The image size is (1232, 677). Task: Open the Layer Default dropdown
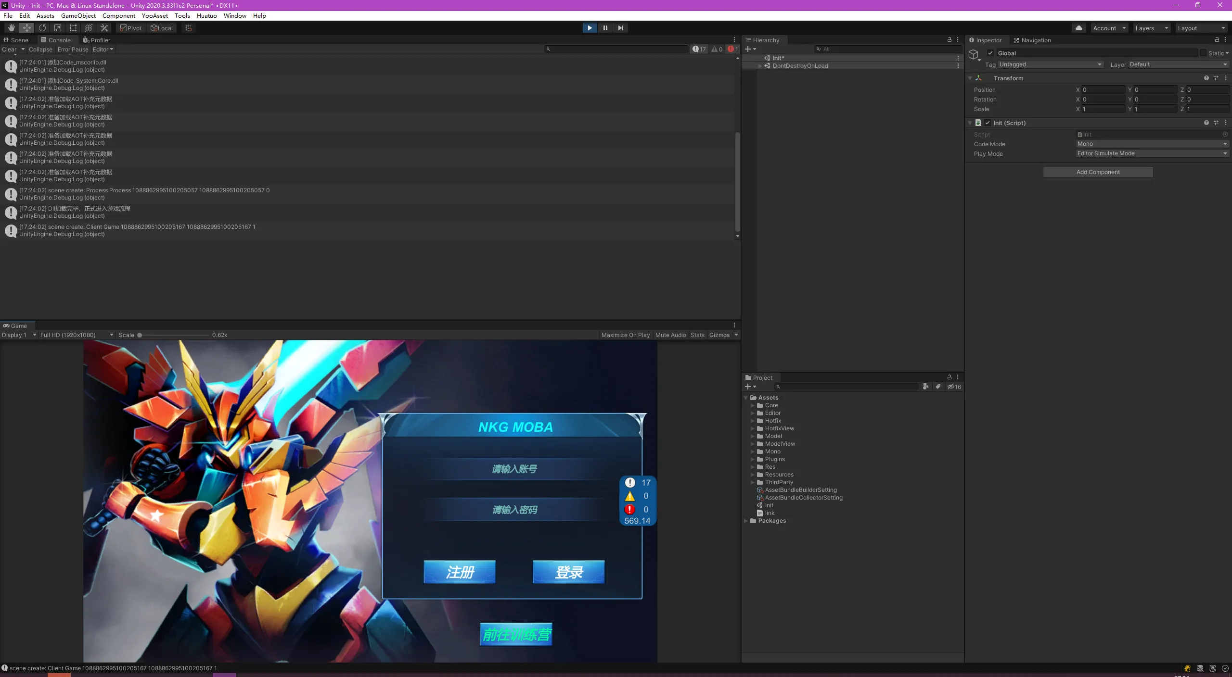(1179, 64)
